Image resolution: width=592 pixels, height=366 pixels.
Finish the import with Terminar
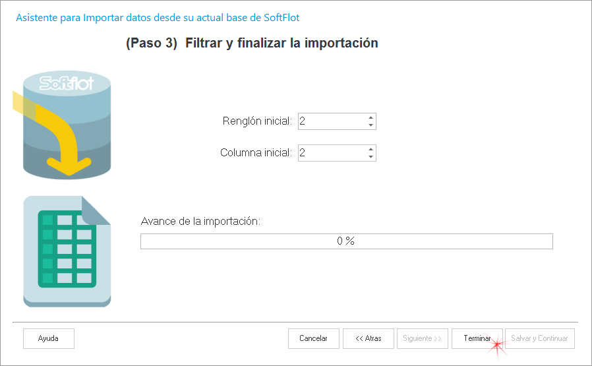(477, 338)
